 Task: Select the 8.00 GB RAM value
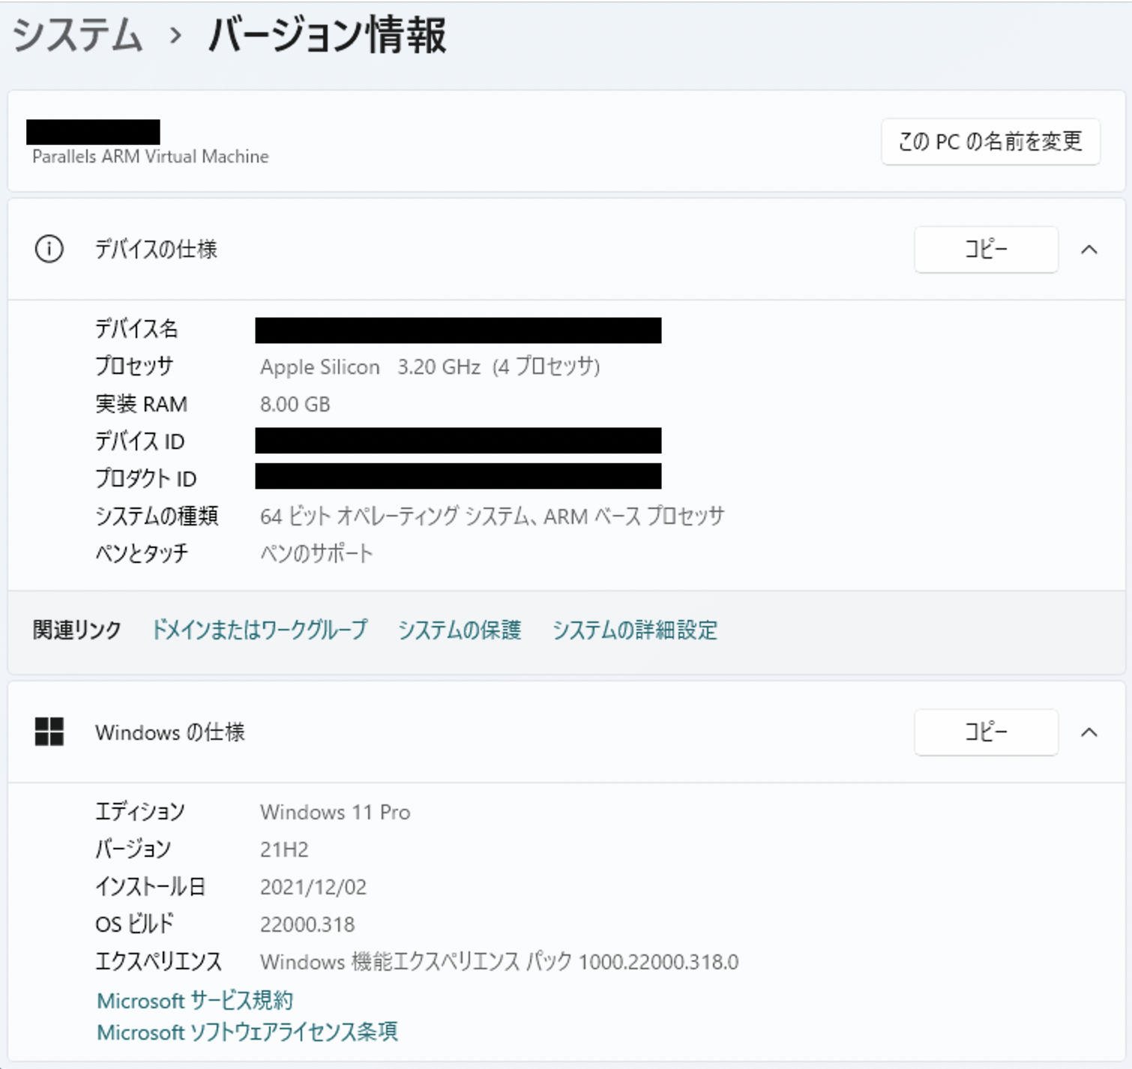tap(295, 404)
